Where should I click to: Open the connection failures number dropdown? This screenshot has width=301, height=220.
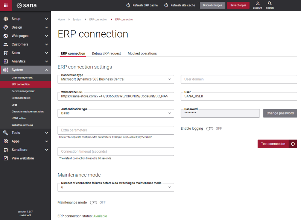[116, 187]
